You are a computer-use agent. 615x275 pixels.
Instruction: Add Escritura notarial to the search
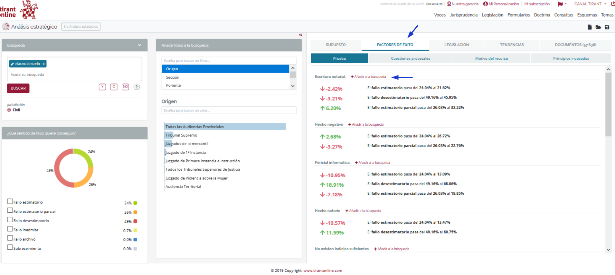(368, 77)
